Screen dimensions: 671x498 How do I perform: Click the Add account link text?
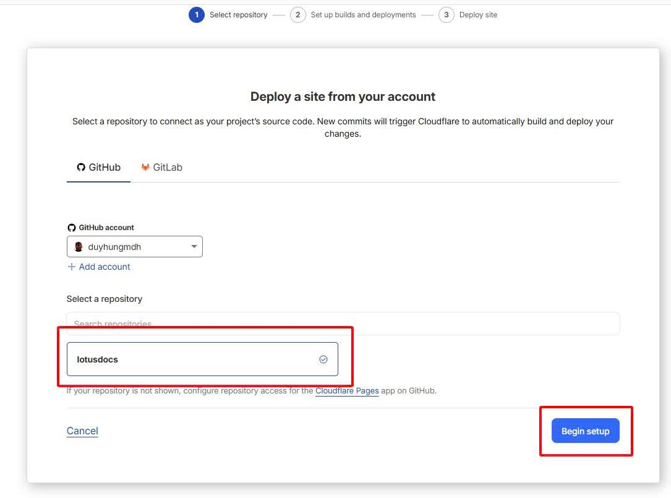coord(105,267)
